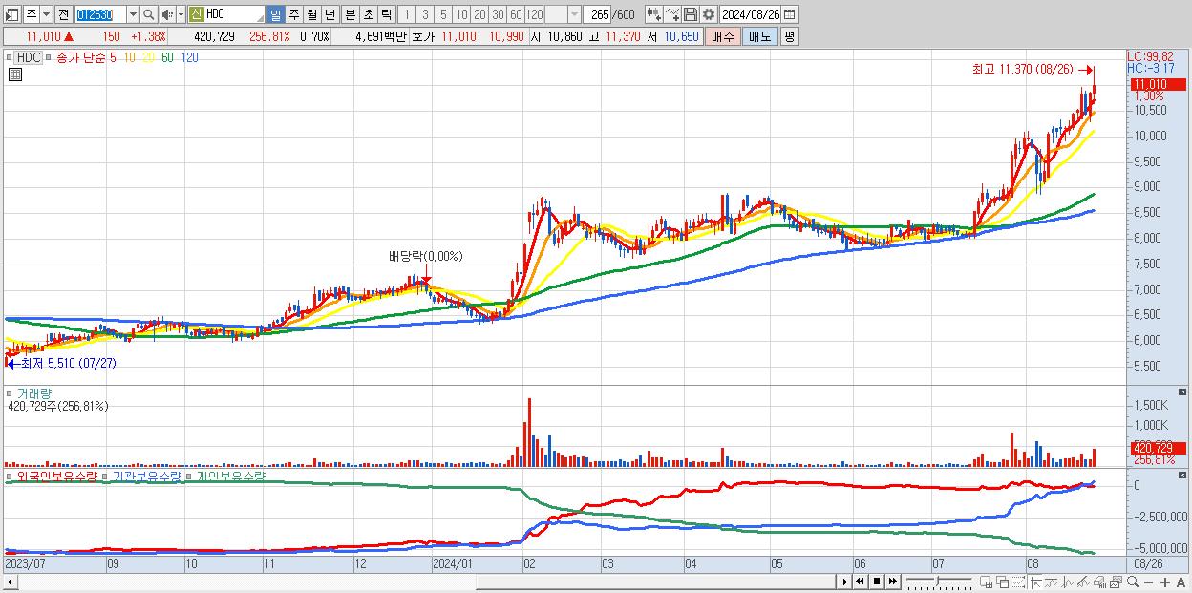Viewport: 1192px width, 593px height.
Task: Expand the stock code history dropdown
Action: point(133,14)
